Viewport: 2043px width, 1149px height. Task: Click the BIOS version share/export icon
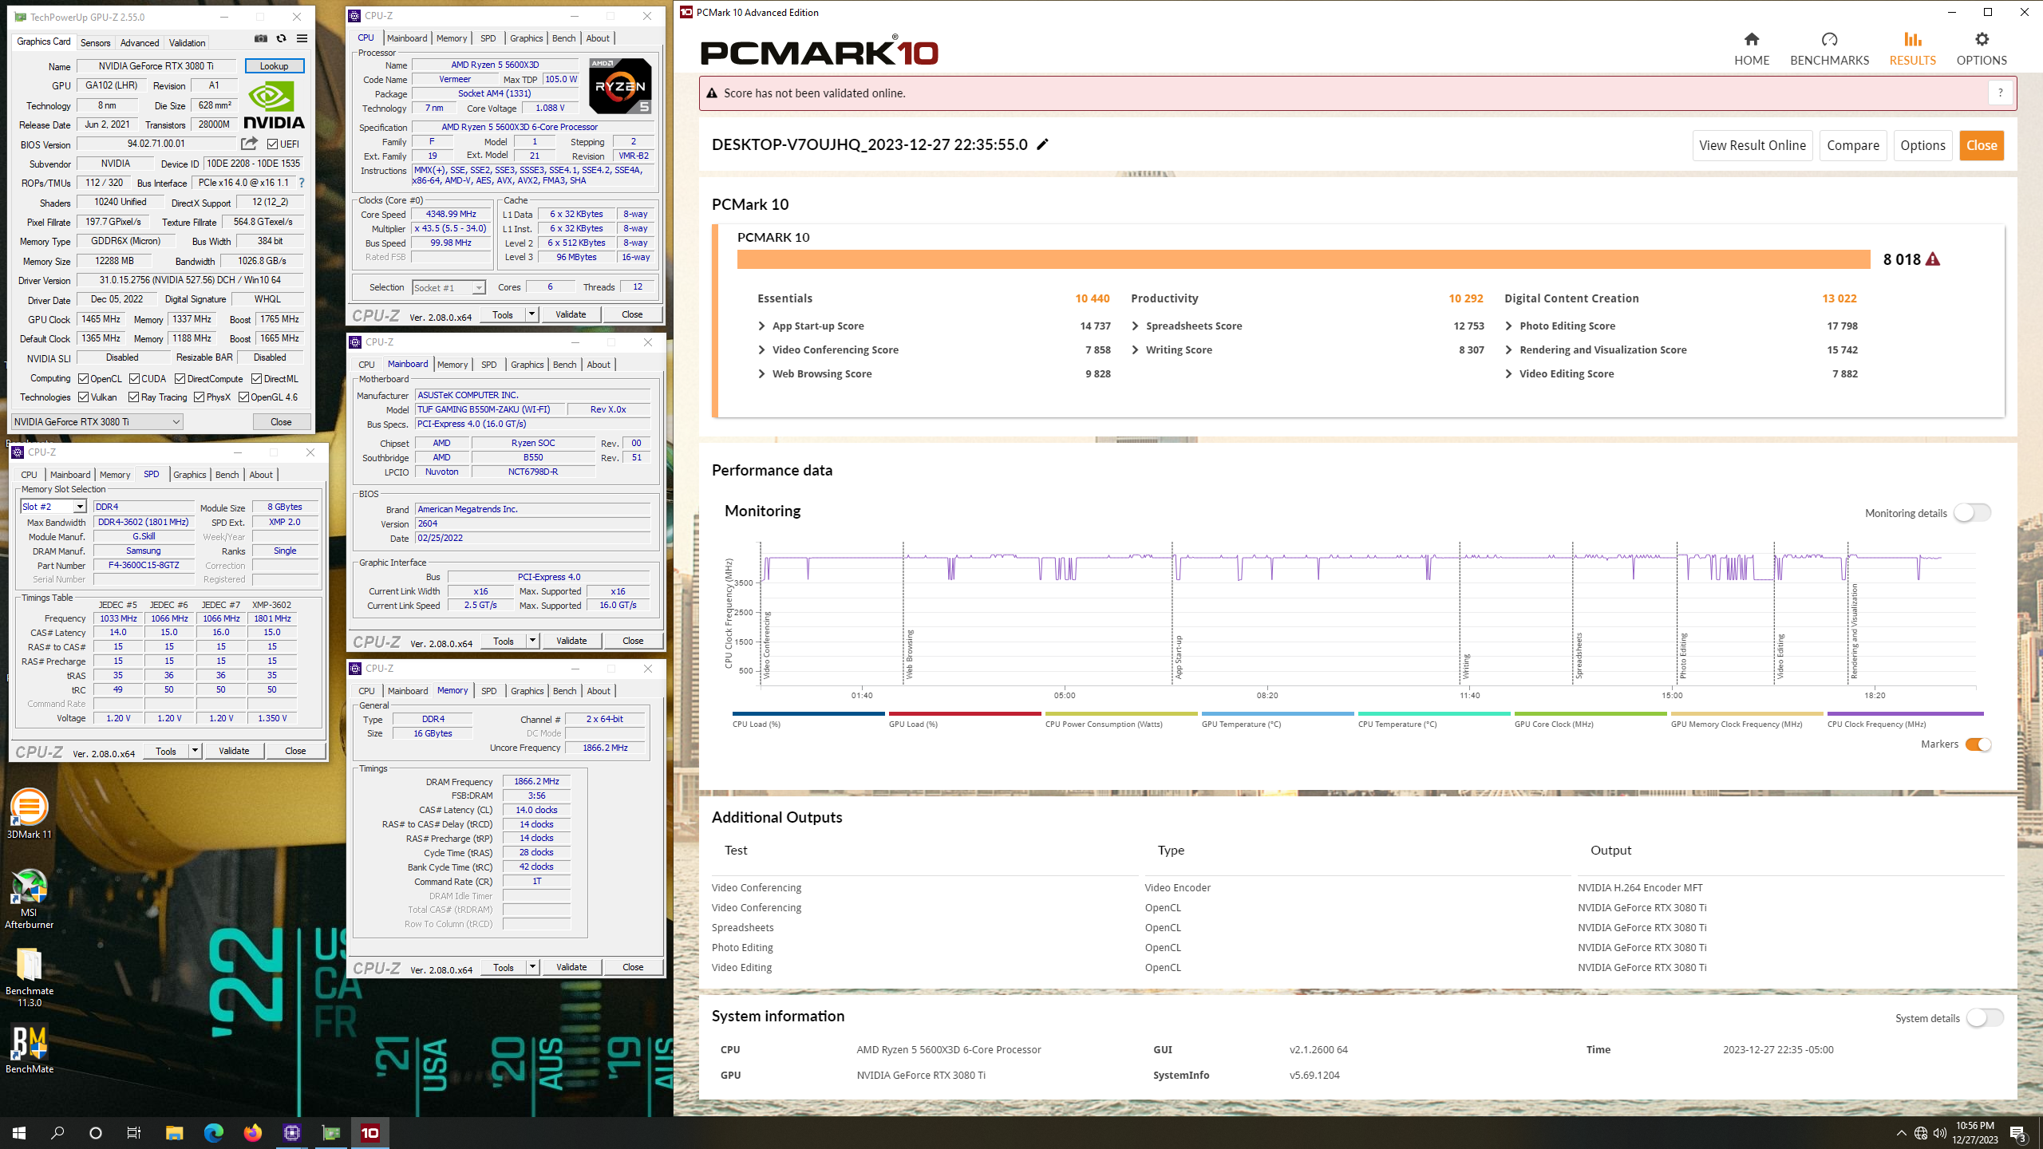click(x=250, y=144)
